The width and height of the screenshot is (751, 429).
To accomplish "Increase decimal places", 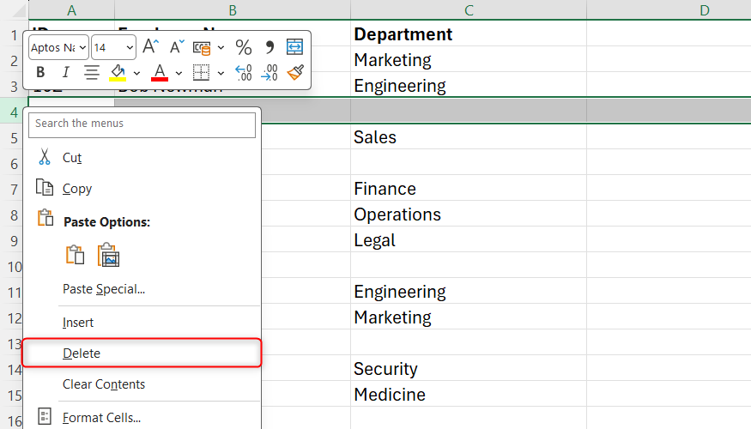I will pos(243,73).
